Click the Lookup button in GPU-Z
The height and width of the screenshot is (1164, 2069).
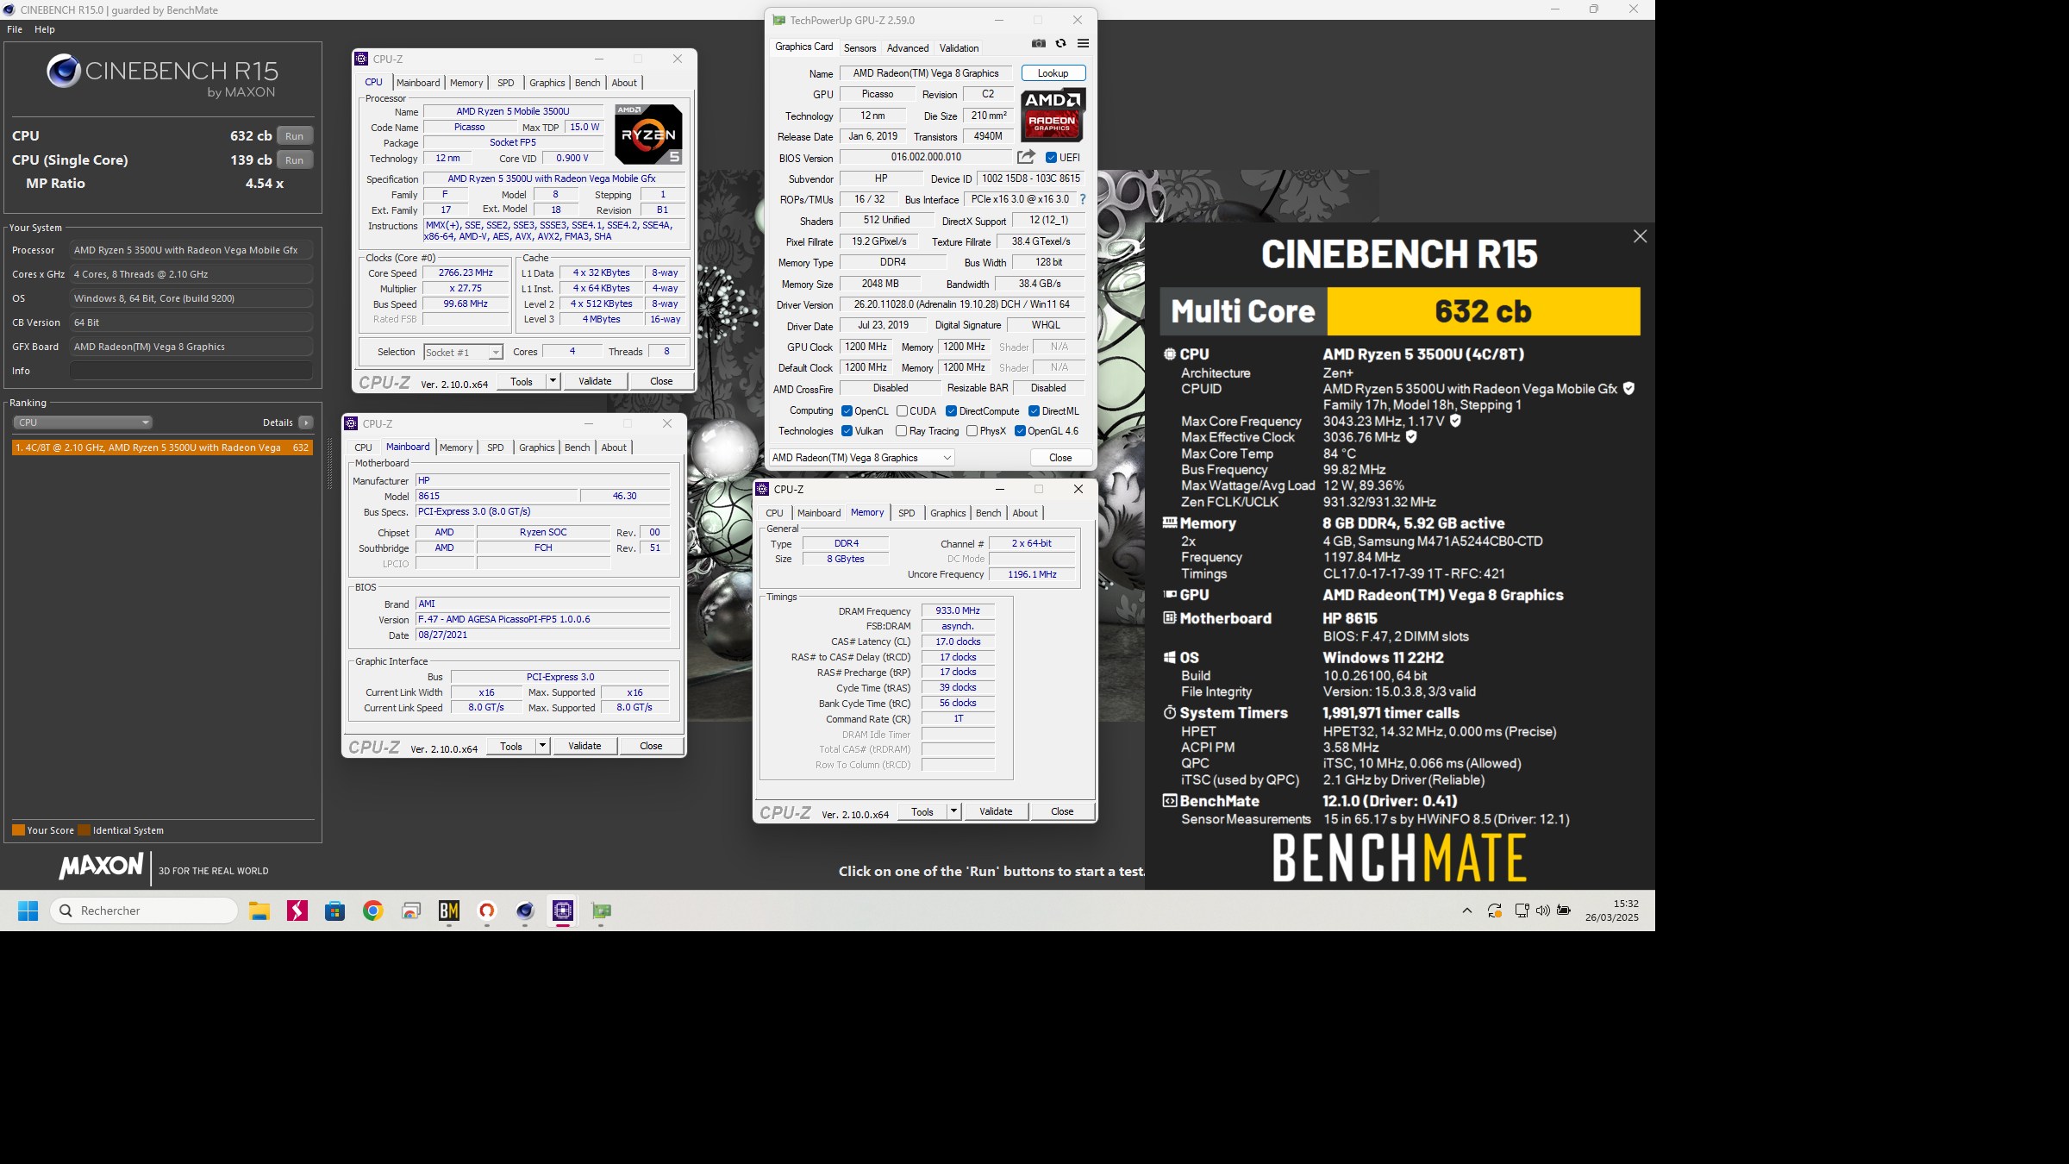point(1053,73)
